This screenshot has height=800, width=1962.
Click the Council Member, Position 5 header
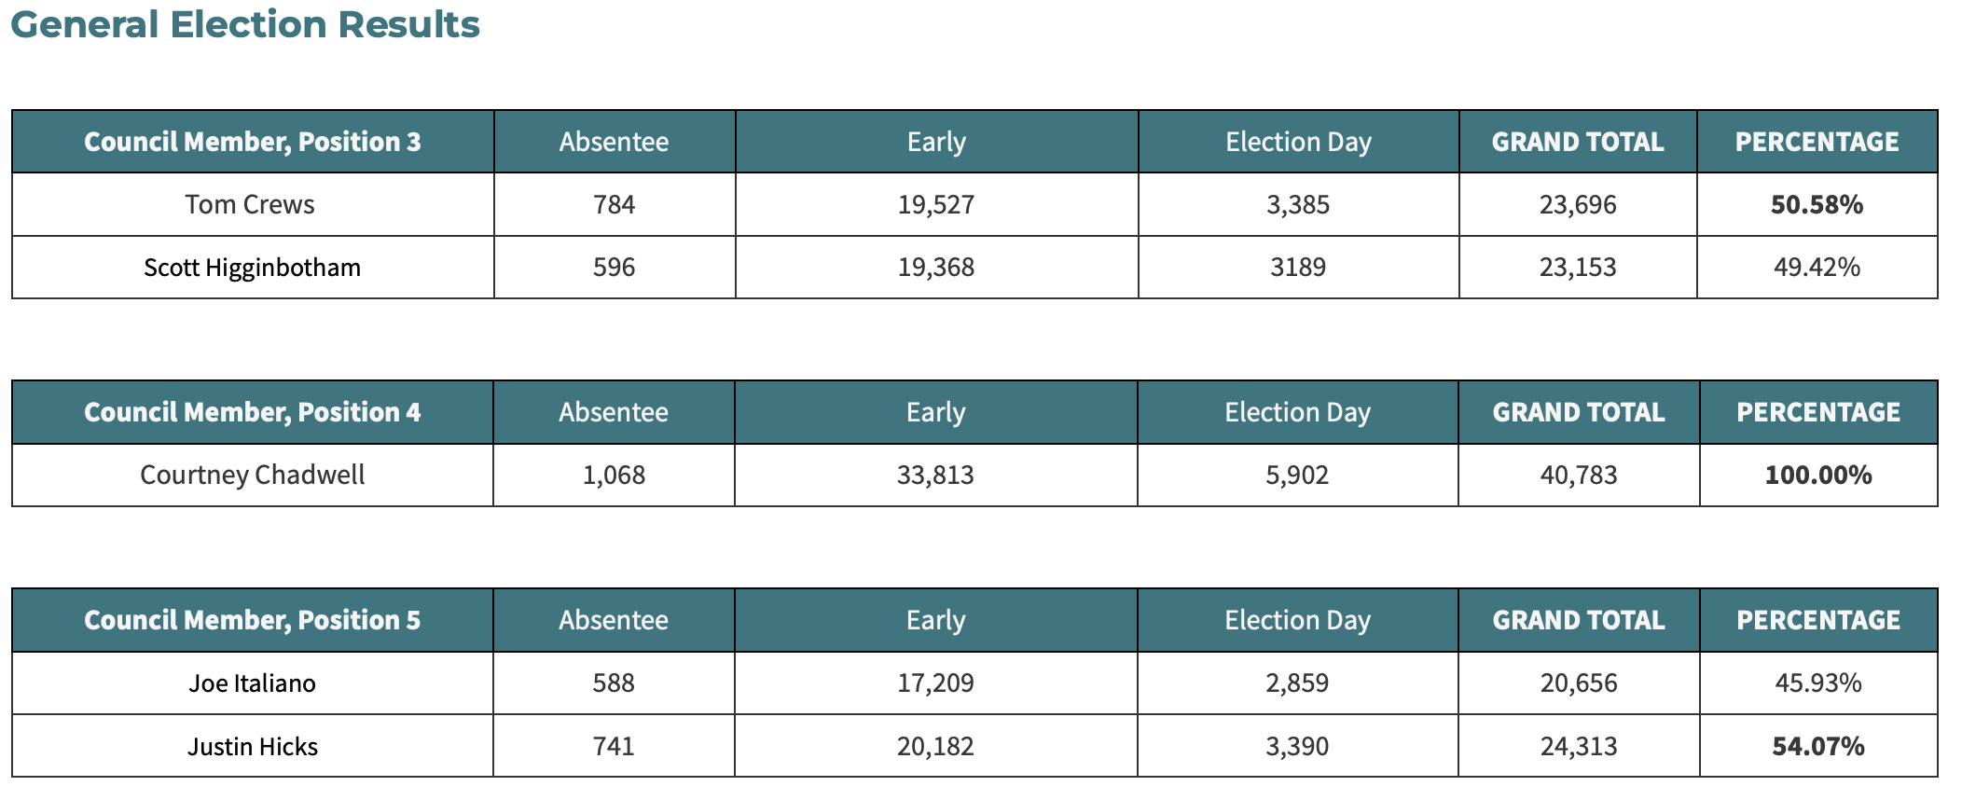pos(253,620)
